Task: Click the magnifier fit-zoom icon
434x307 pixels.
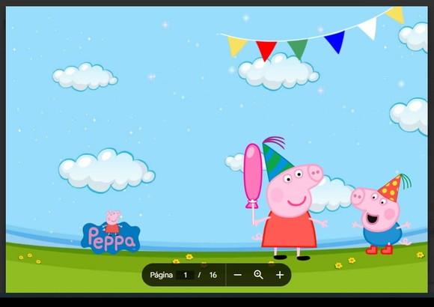Action: pos(258,275)
